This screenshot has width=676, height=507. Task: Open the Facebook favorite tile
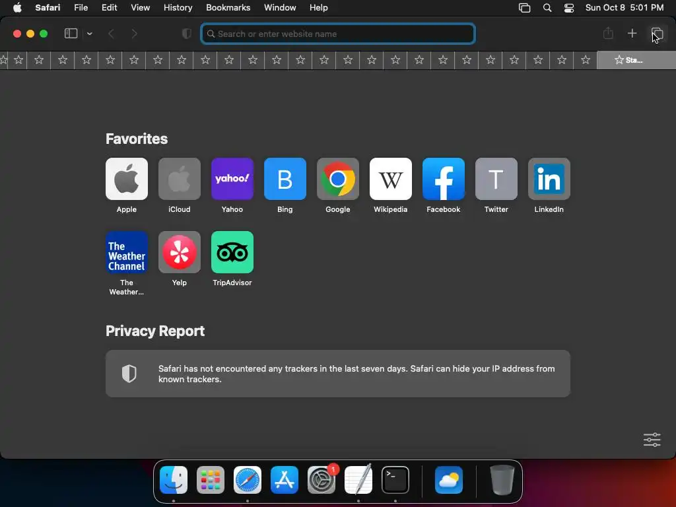click(443, 179)
